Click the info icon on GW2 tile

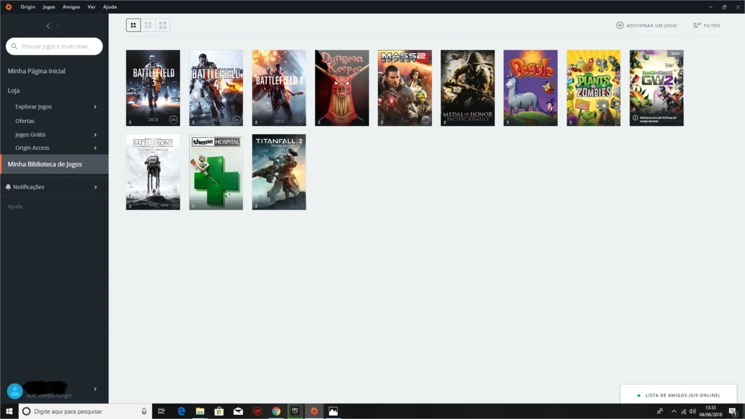click(x=635, y=118)
